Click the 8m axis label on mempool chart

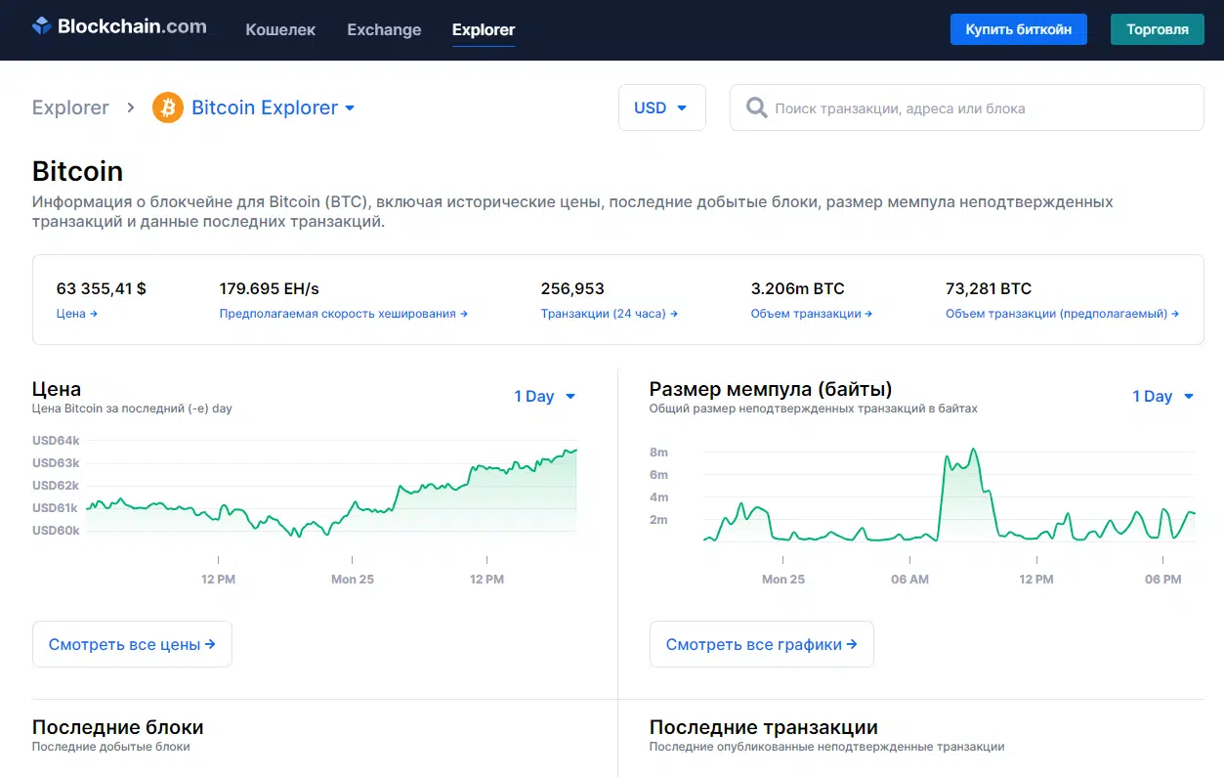(658, 453)
